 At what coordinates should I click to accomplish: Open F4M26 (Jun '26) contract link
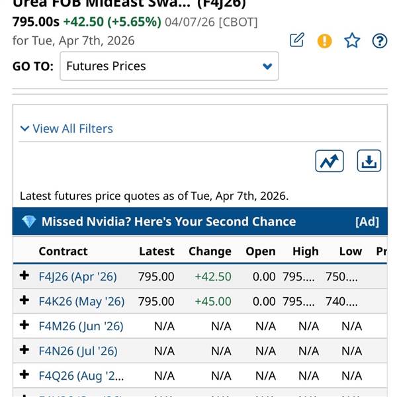81,326
